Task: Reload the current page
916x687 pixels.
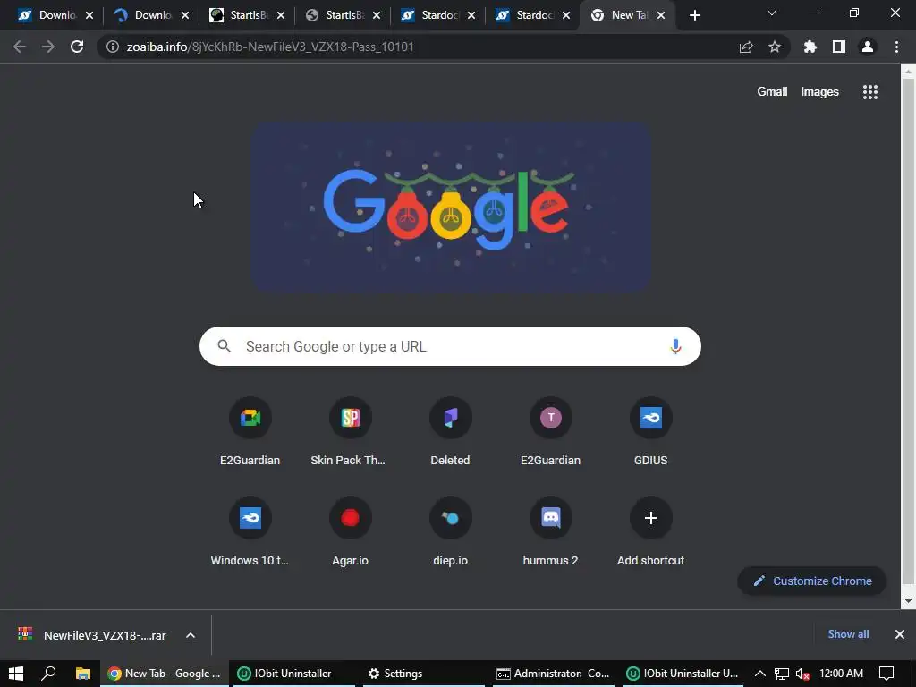Action: (x=77, y=47)
